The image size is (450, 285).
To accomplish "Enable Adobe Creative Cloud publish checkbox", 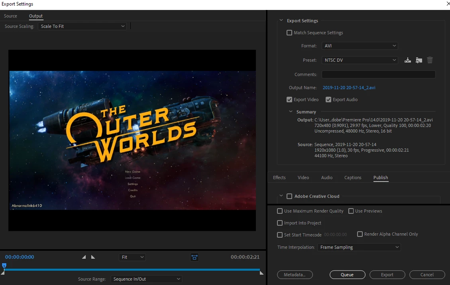I will point(289,196).
